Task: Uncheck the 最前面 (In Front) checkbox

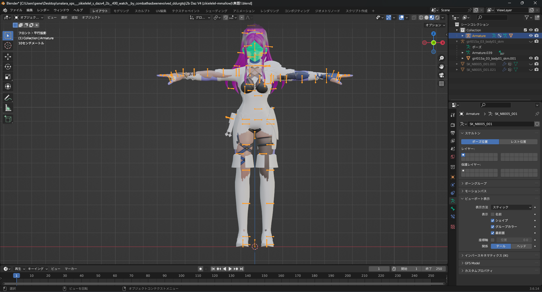Action: pos(493,233)
